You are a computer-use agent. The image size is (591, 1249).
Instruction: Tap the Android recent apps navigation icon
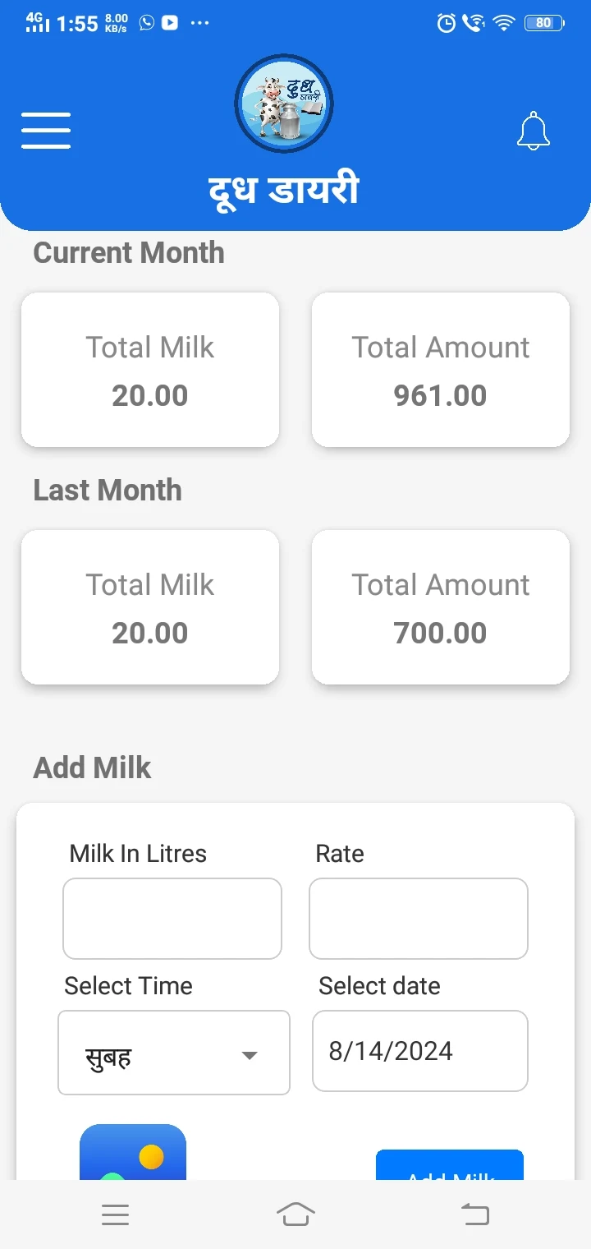[115, 1214]
